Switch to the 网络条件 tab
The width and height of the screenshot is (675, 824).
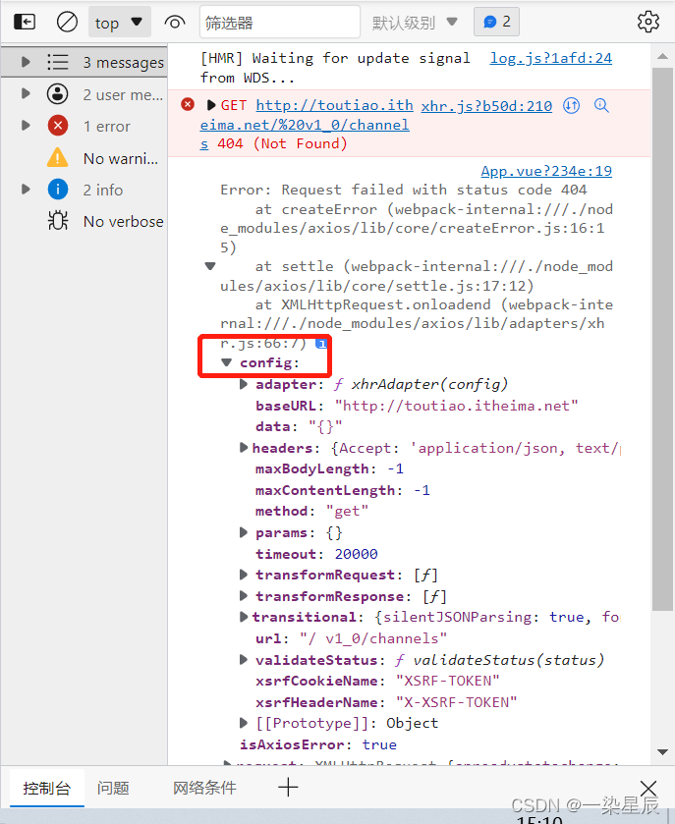(204, 788)
